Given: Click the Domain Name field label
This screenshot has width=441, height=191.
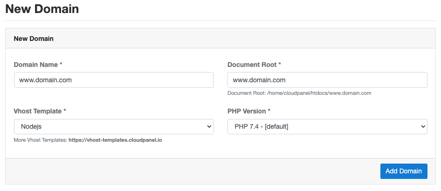Looking at the screenshot, I should 38,65.
